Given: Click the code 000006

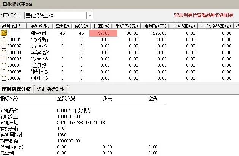Looking at the screenshot, I should [x=14, y=59].
